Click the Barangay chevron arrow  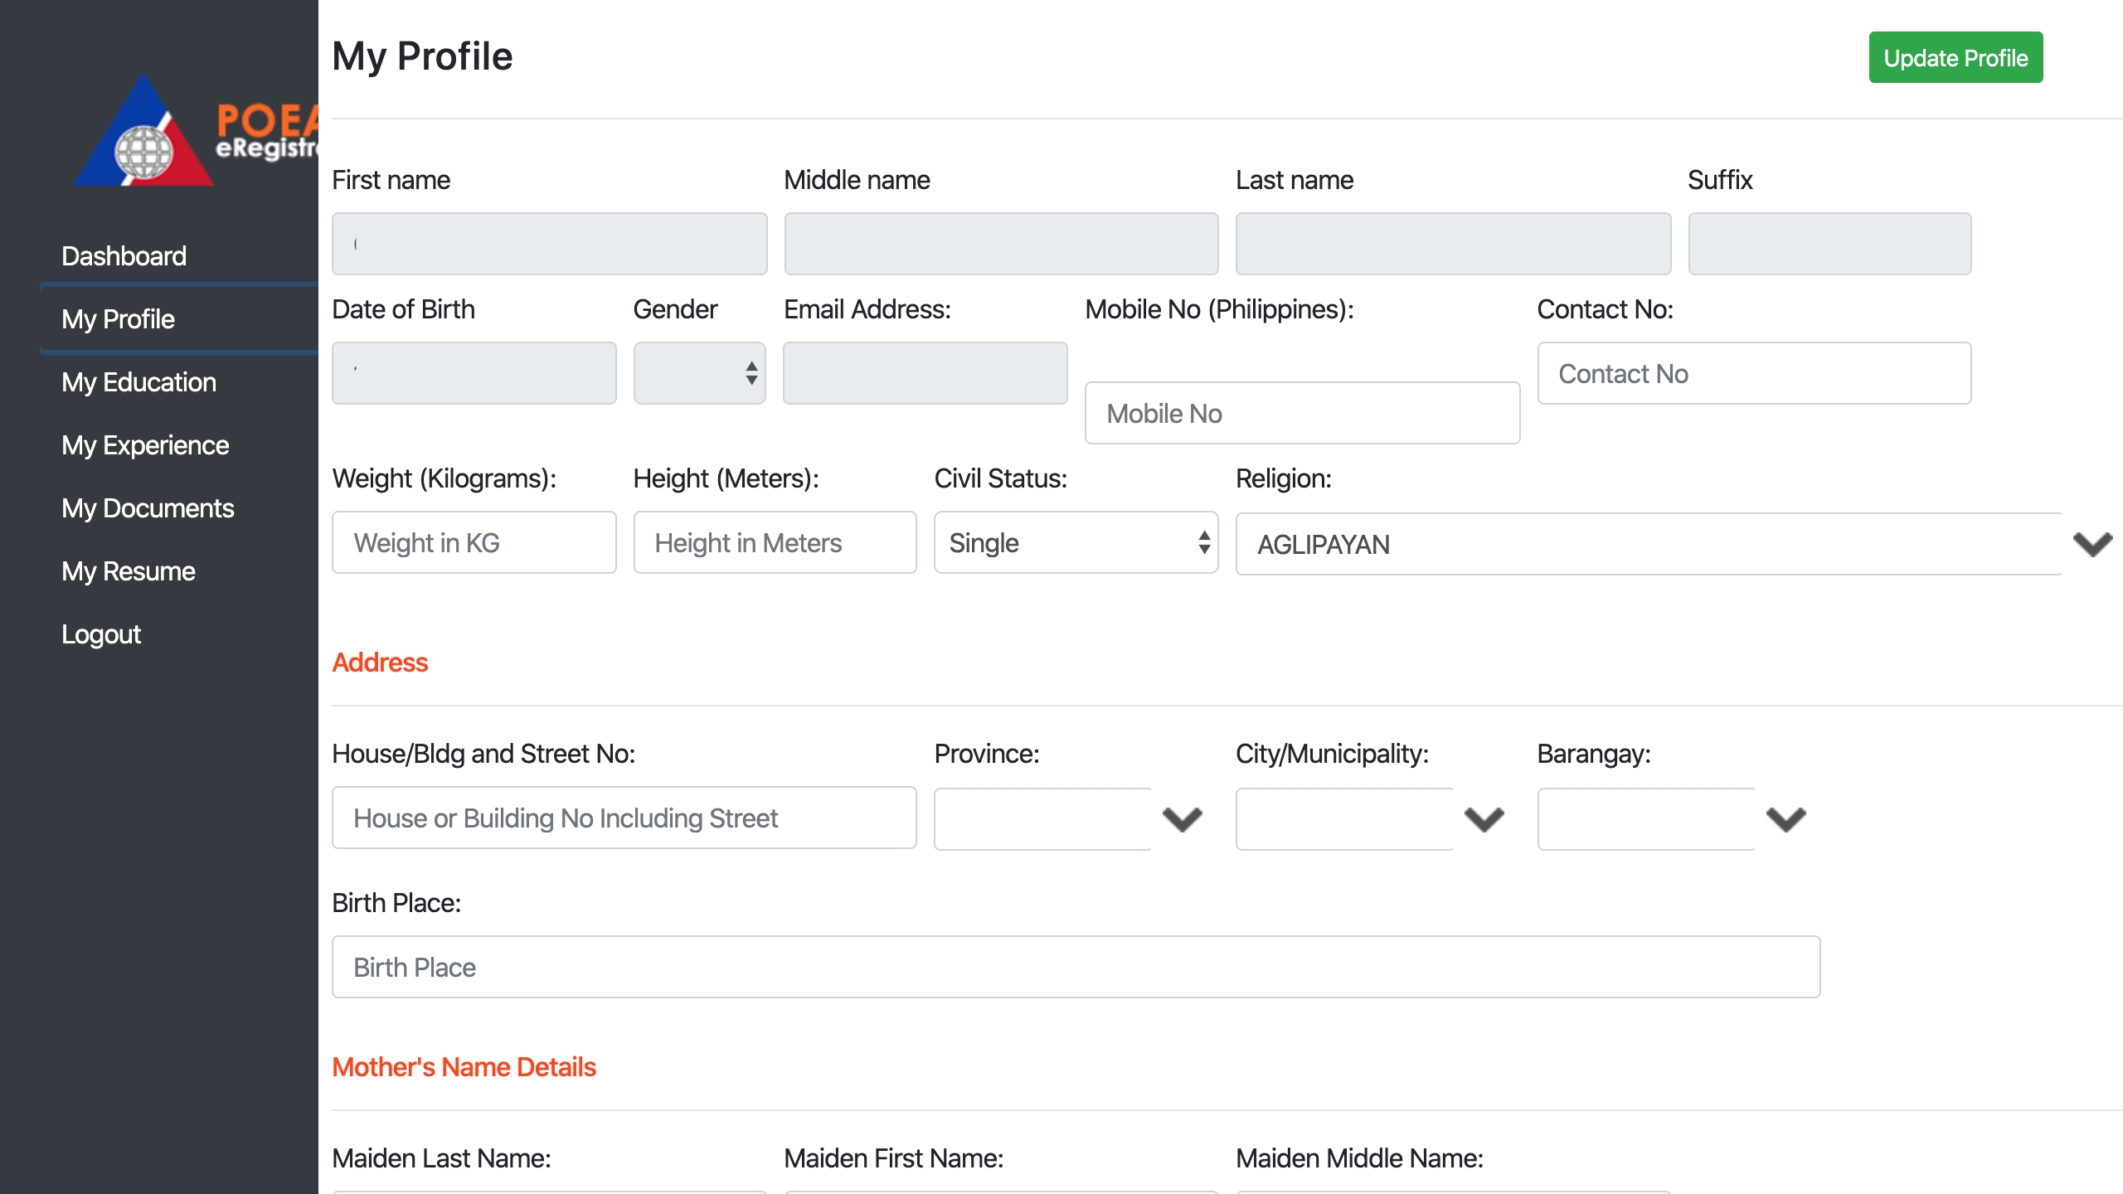click(1785, 819)
